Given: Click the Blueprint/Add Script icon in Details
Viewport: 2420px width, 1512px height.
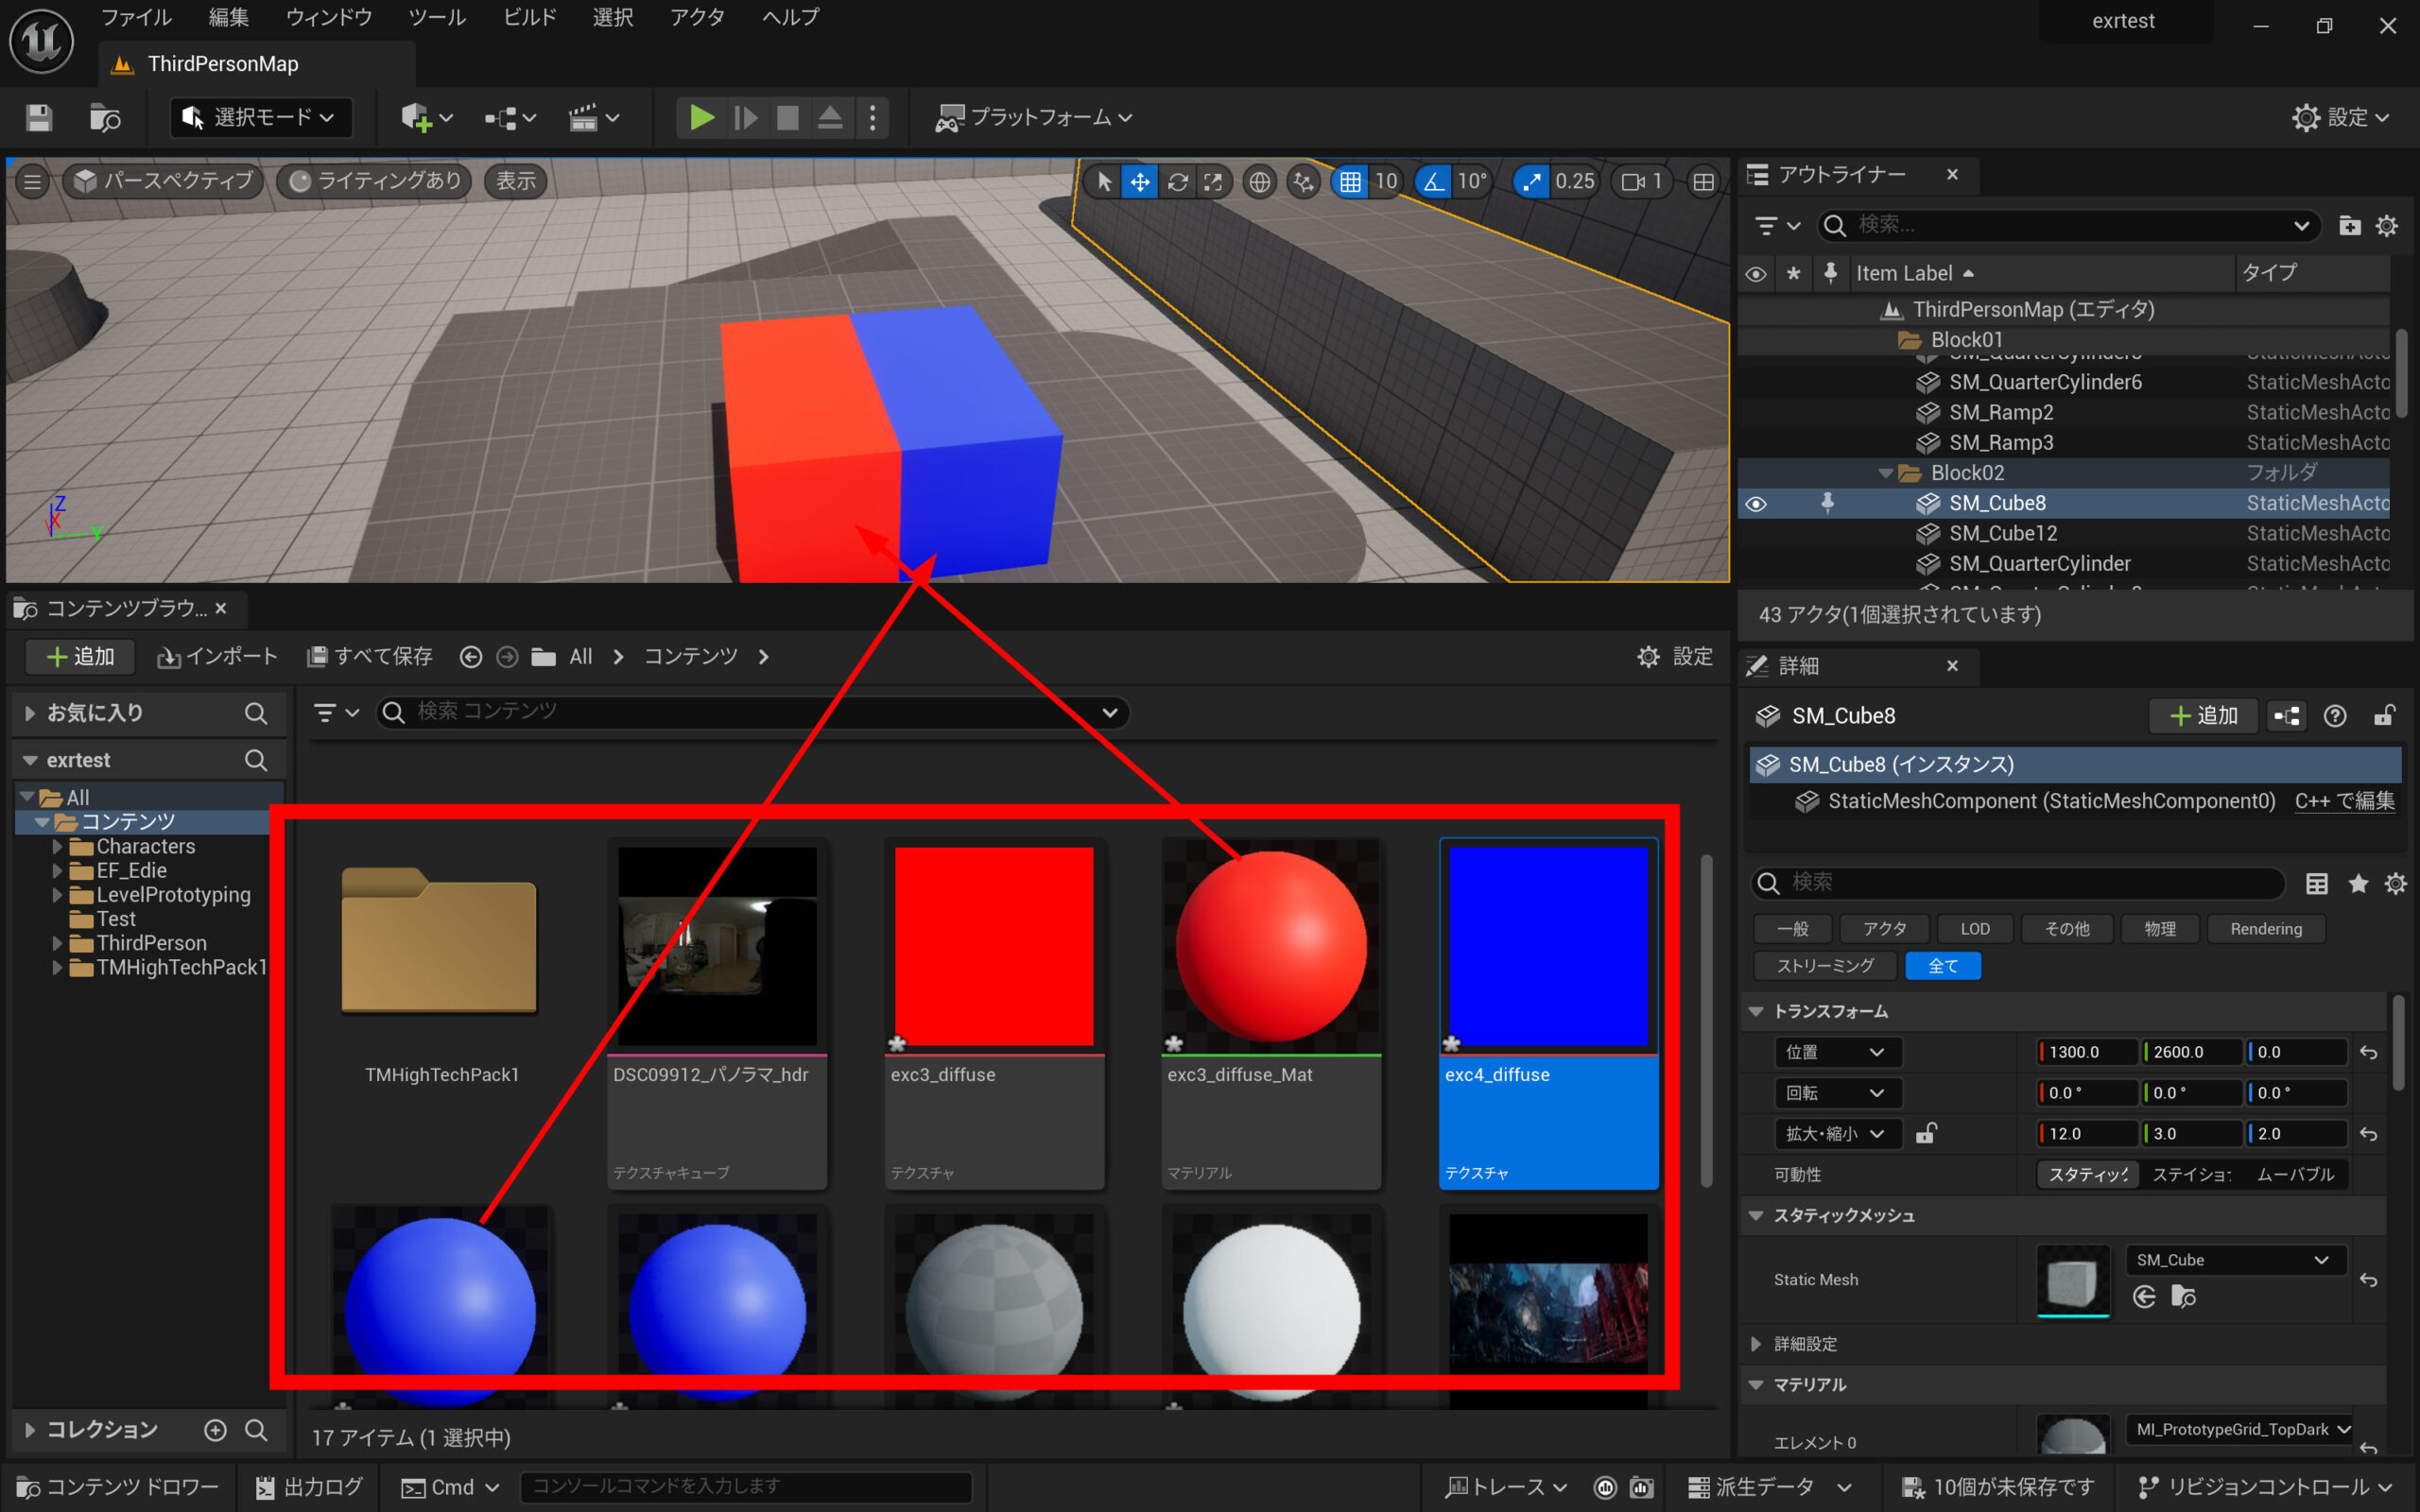Looking at the screenshot, I should pyautogui.click(x=2286, y=716).
